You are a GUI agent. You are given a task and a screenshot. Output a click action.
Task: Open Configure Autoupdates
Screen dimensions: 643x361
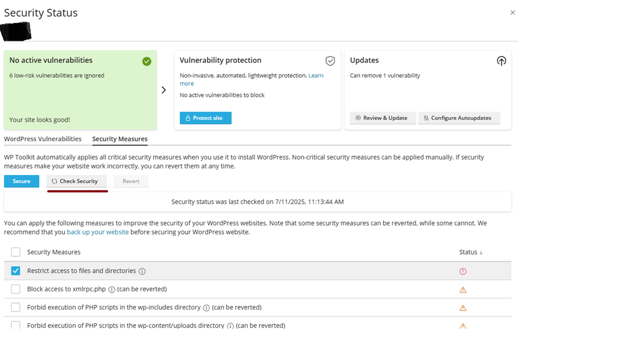(x=459, y=118)
